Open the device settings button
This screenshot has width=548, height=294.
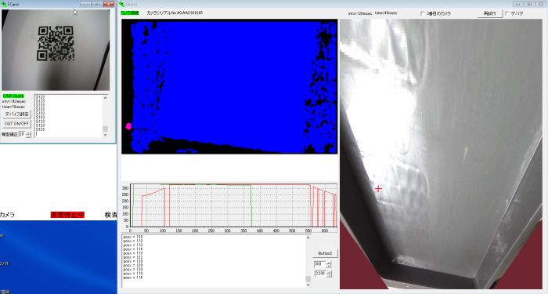click(16, 114)
